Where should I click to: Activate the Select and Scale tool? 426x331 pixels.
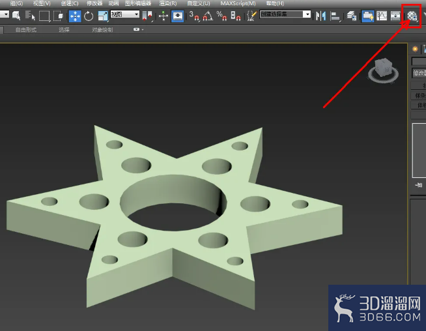click(x=103, y=16)
